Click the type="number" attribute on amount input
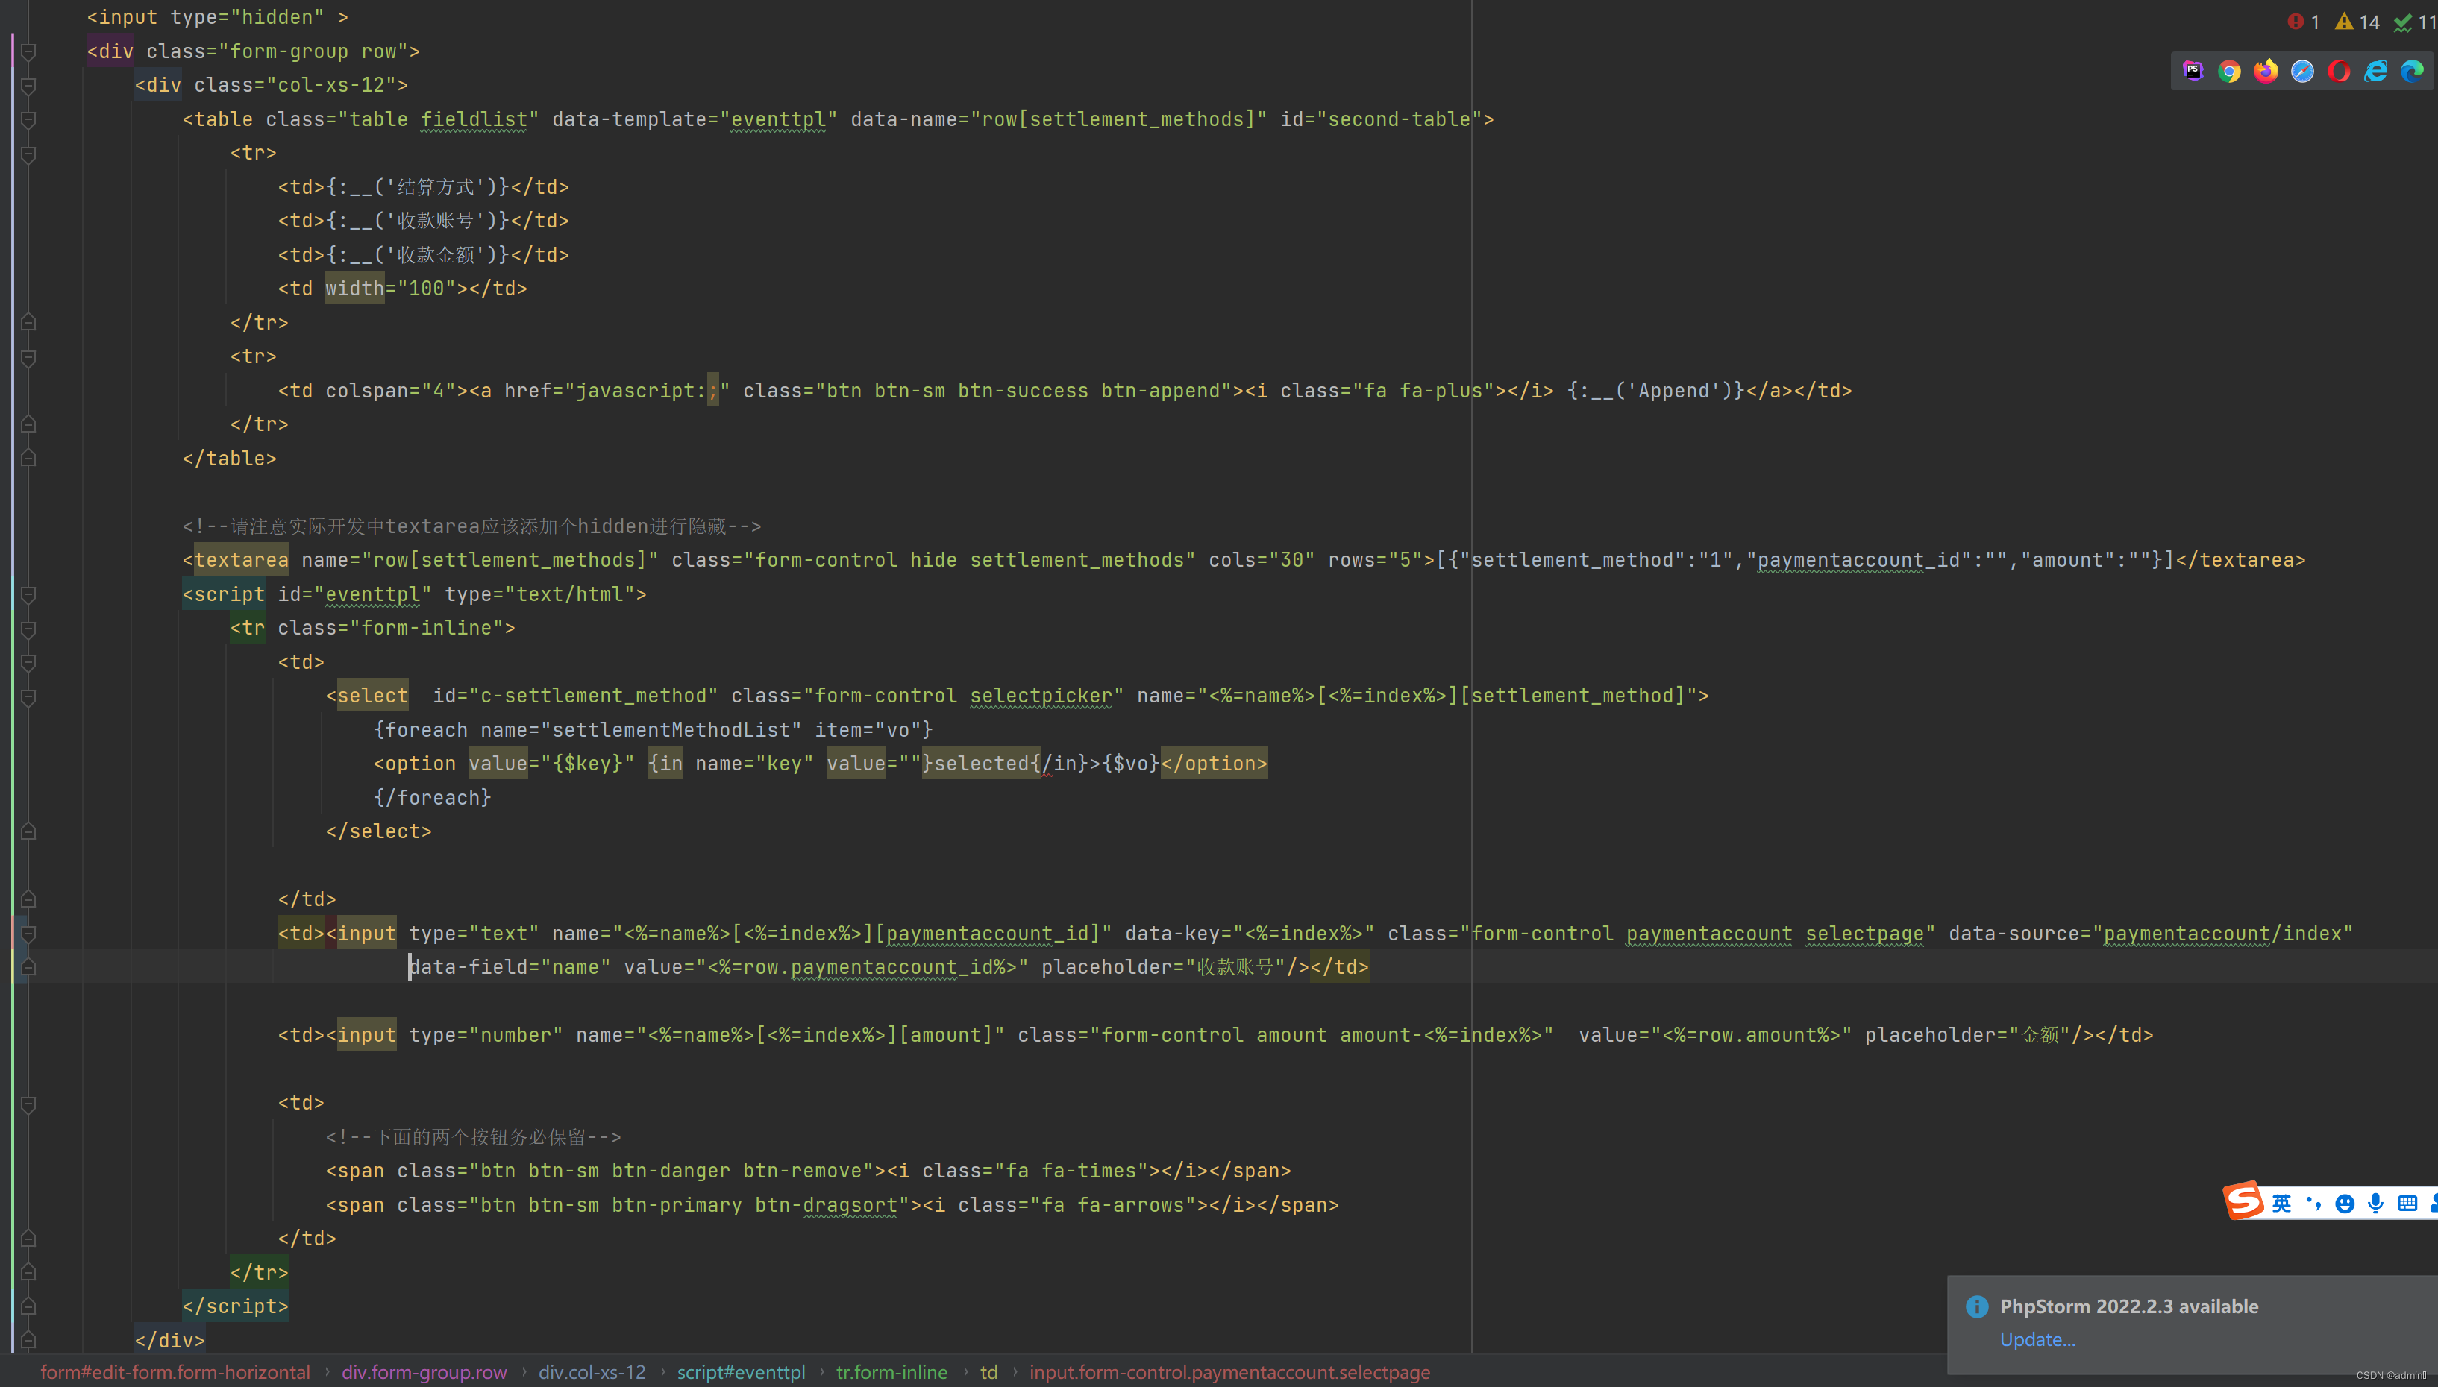Viewport: 2438px width, 1387px height. tap(486, 1036)
